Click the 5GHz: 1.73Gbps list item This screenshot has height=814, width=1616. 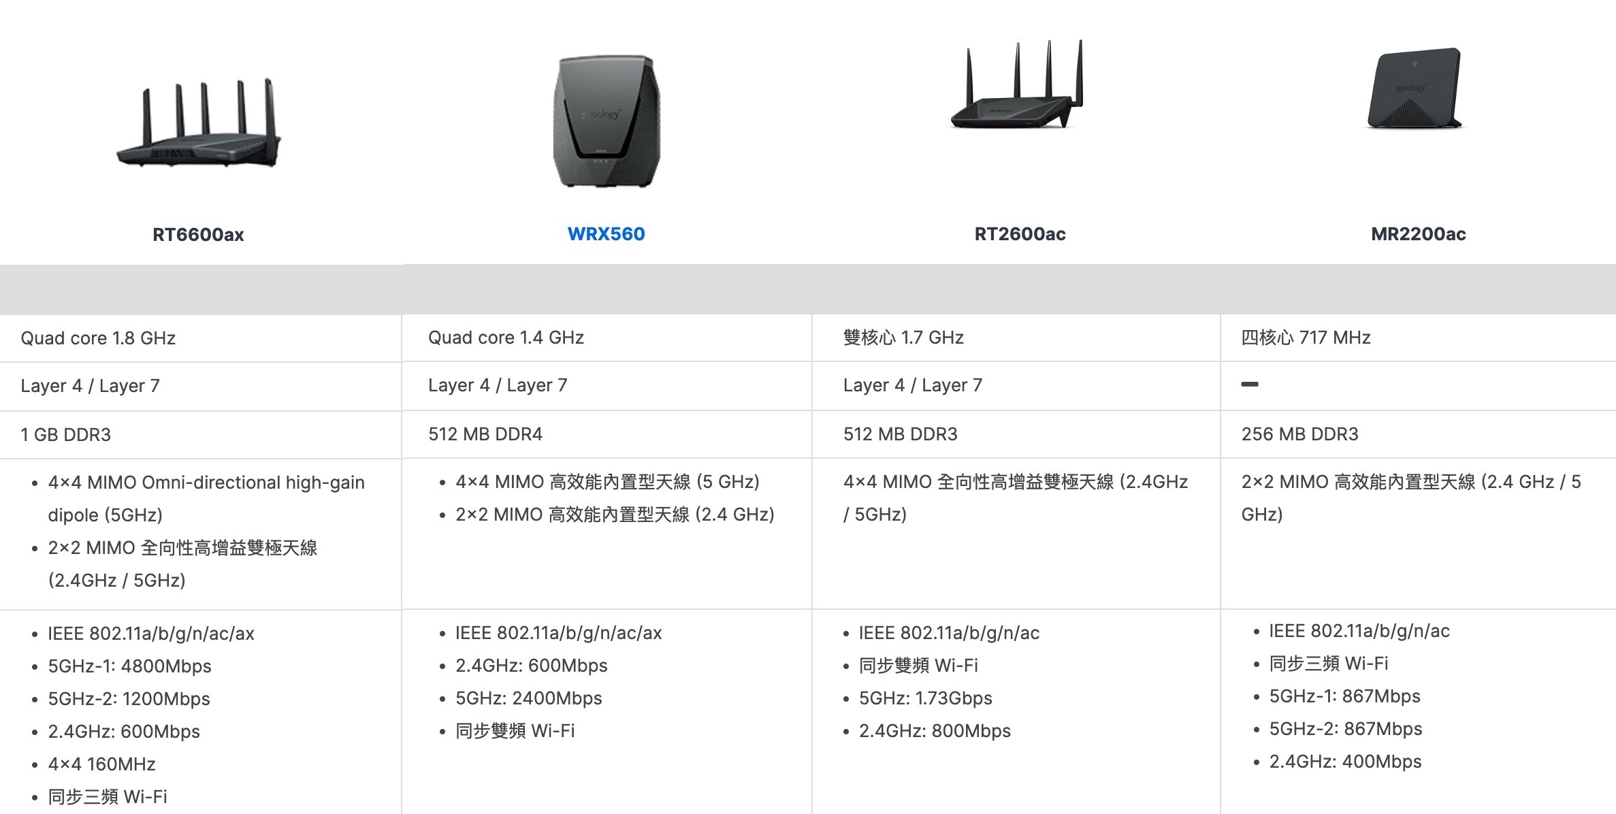click(925, 698)
